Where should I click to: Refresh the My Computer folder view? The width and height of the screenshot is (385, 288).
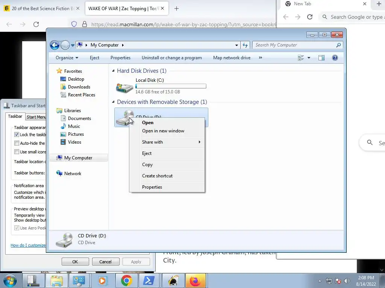pos(245,45)
